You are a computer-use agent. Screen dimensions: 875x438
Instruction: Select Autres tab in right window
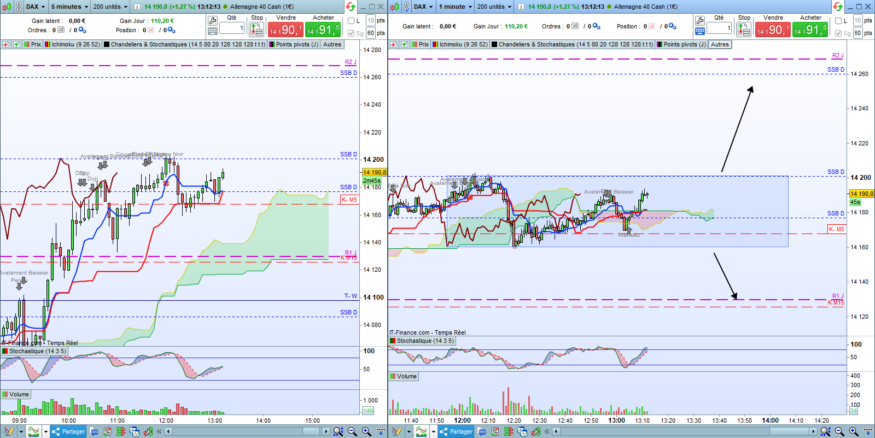pos(720,44)
